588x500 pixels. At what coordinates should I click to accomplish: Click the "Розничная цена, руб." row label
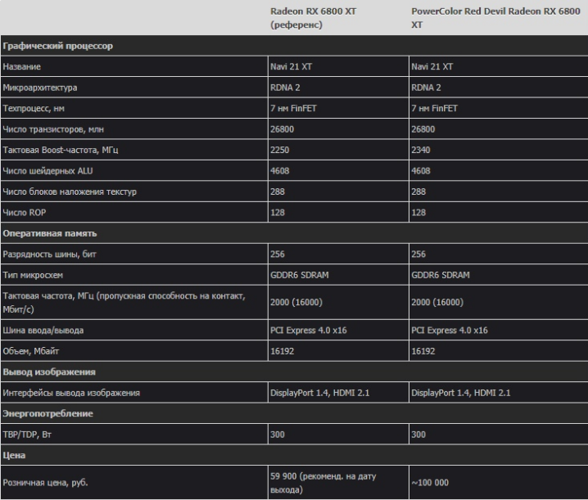[x=45, y=483]
